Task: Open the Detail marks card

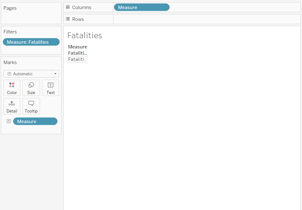Action: pos(12,106)
